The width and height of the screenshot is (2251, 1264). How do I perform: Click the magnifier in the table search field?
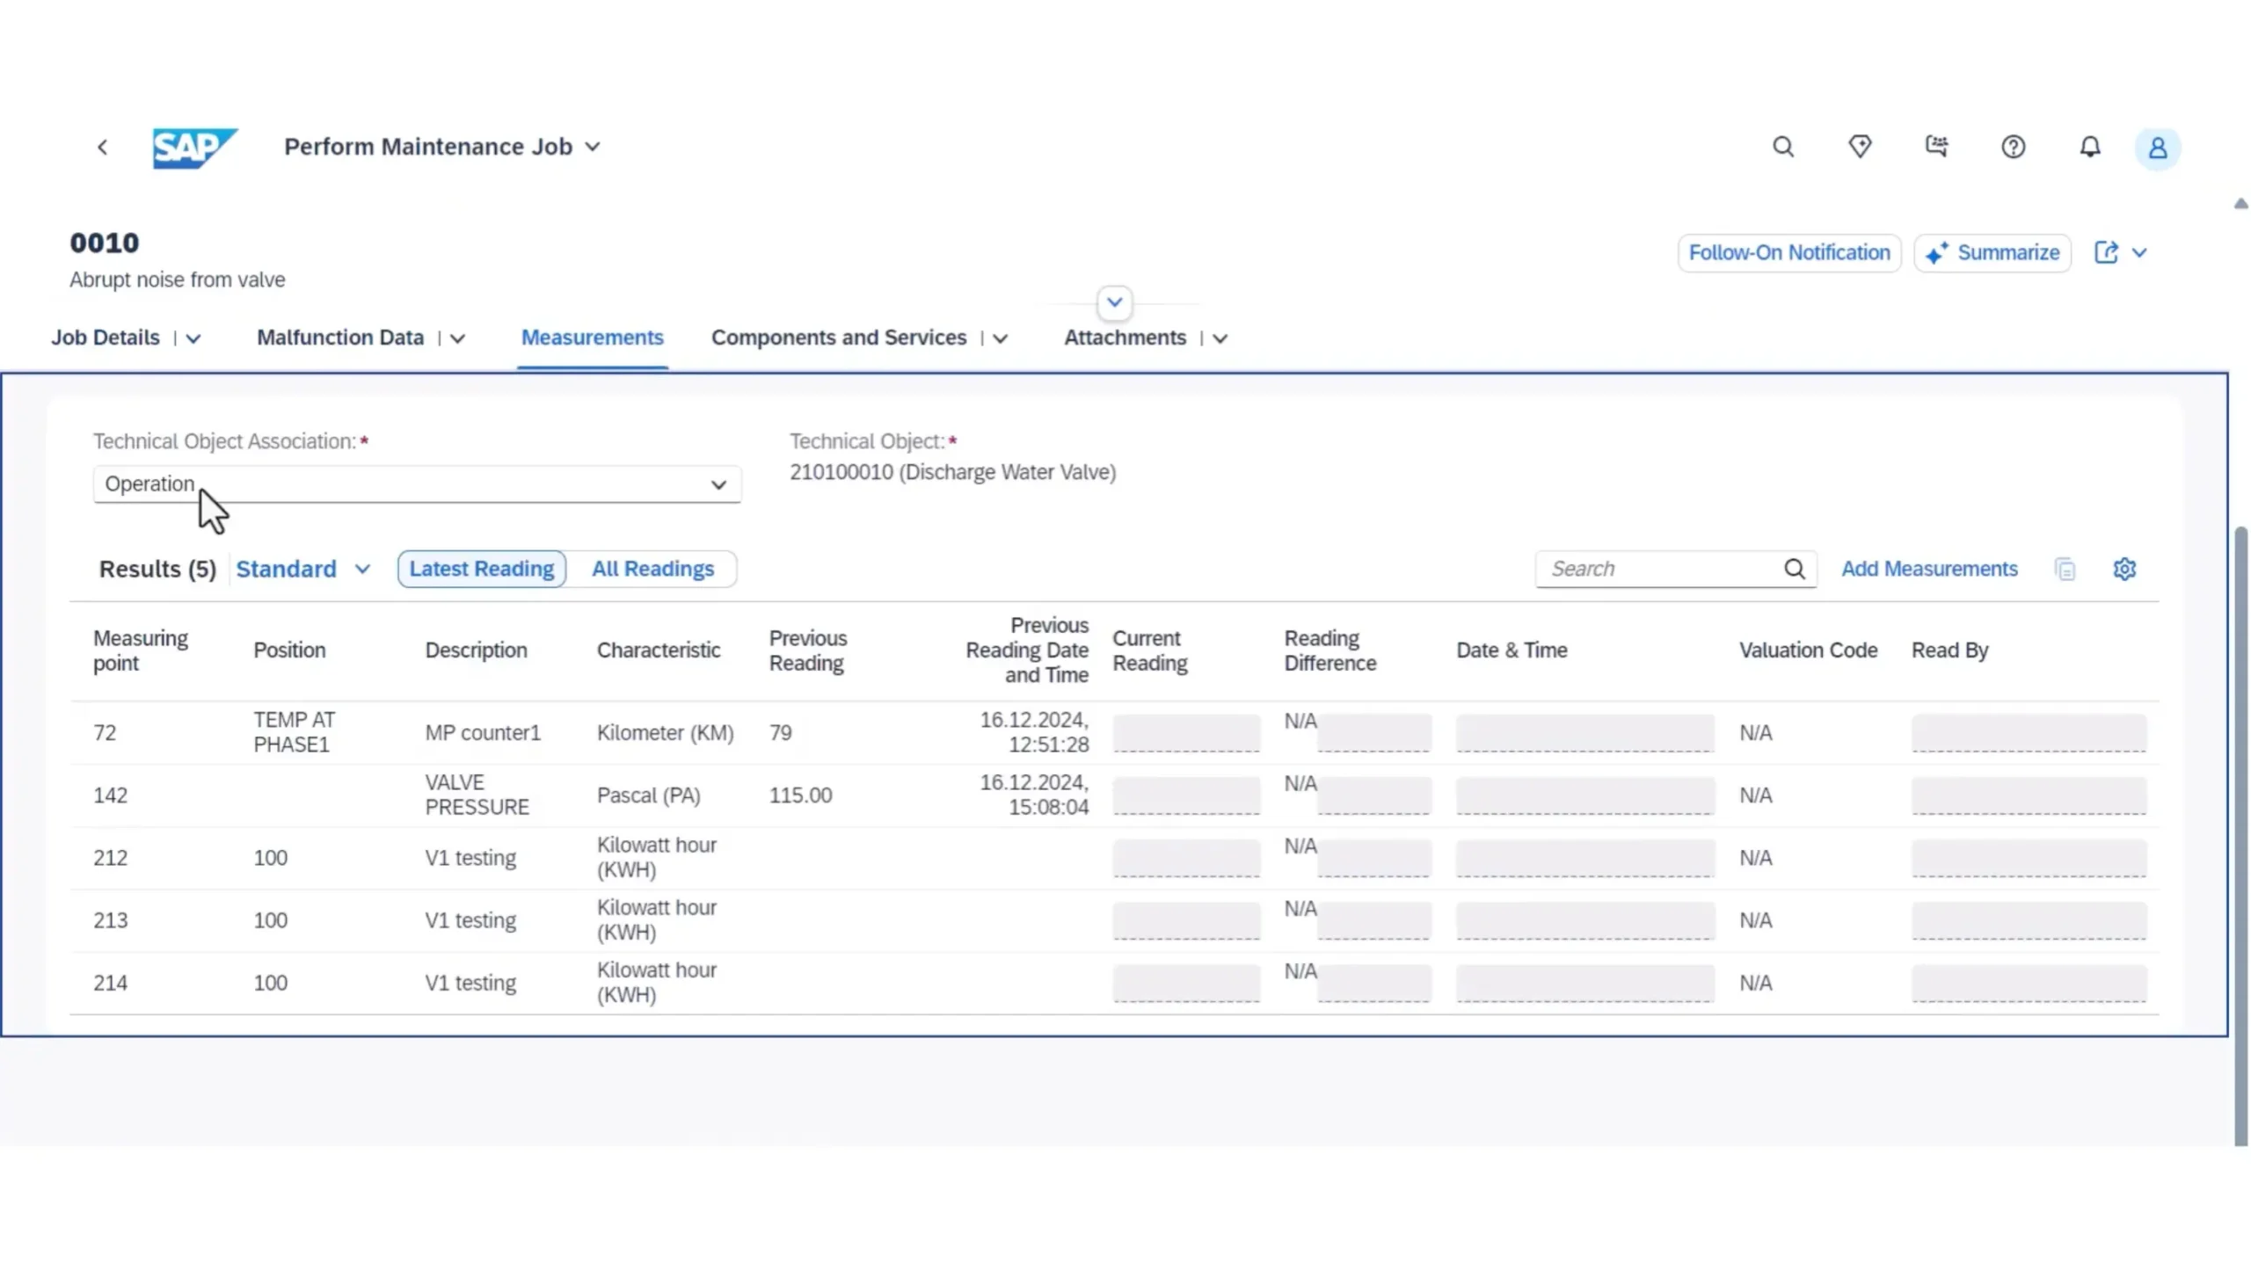pyautogui.click(x=1794, y=569)
